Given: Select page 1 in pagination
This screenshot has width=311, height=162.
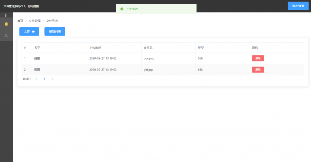Looking at the screenshot, I should [x=44, y=79].
